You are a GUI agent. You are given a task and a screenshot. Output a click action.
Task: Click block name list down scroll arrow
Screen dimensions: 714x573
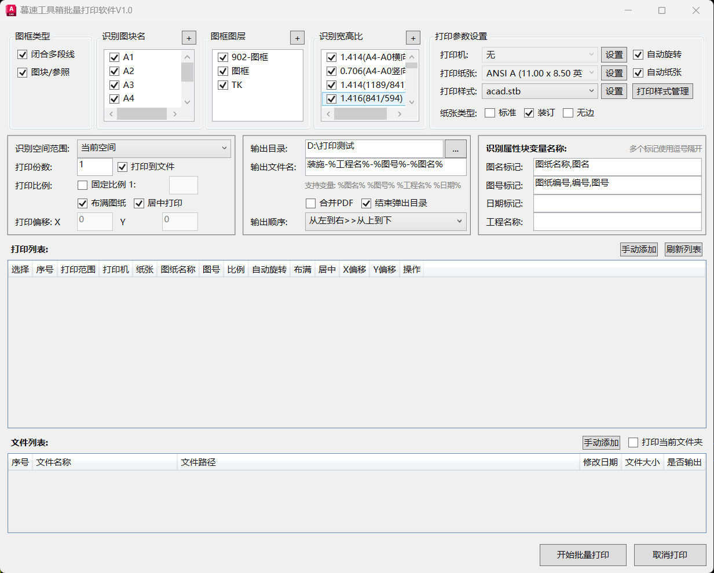click(x=187, y=102)
